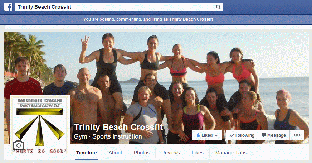Screen dimensions: 312x163
Task: Expand the Liked dropdown arrow
Action: click(x=216, y=135)
